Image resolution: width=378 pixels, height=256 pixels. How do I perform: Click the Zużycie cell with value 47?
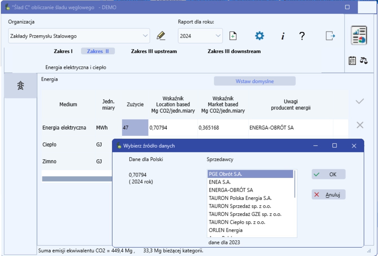pyautogui.click(x=135, y=128)
